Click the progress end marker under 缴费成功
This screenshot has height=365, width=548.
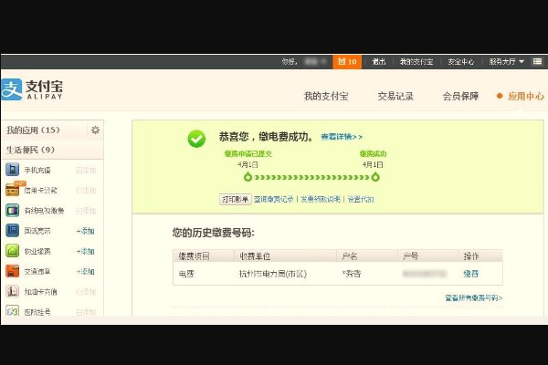(375, 177)
